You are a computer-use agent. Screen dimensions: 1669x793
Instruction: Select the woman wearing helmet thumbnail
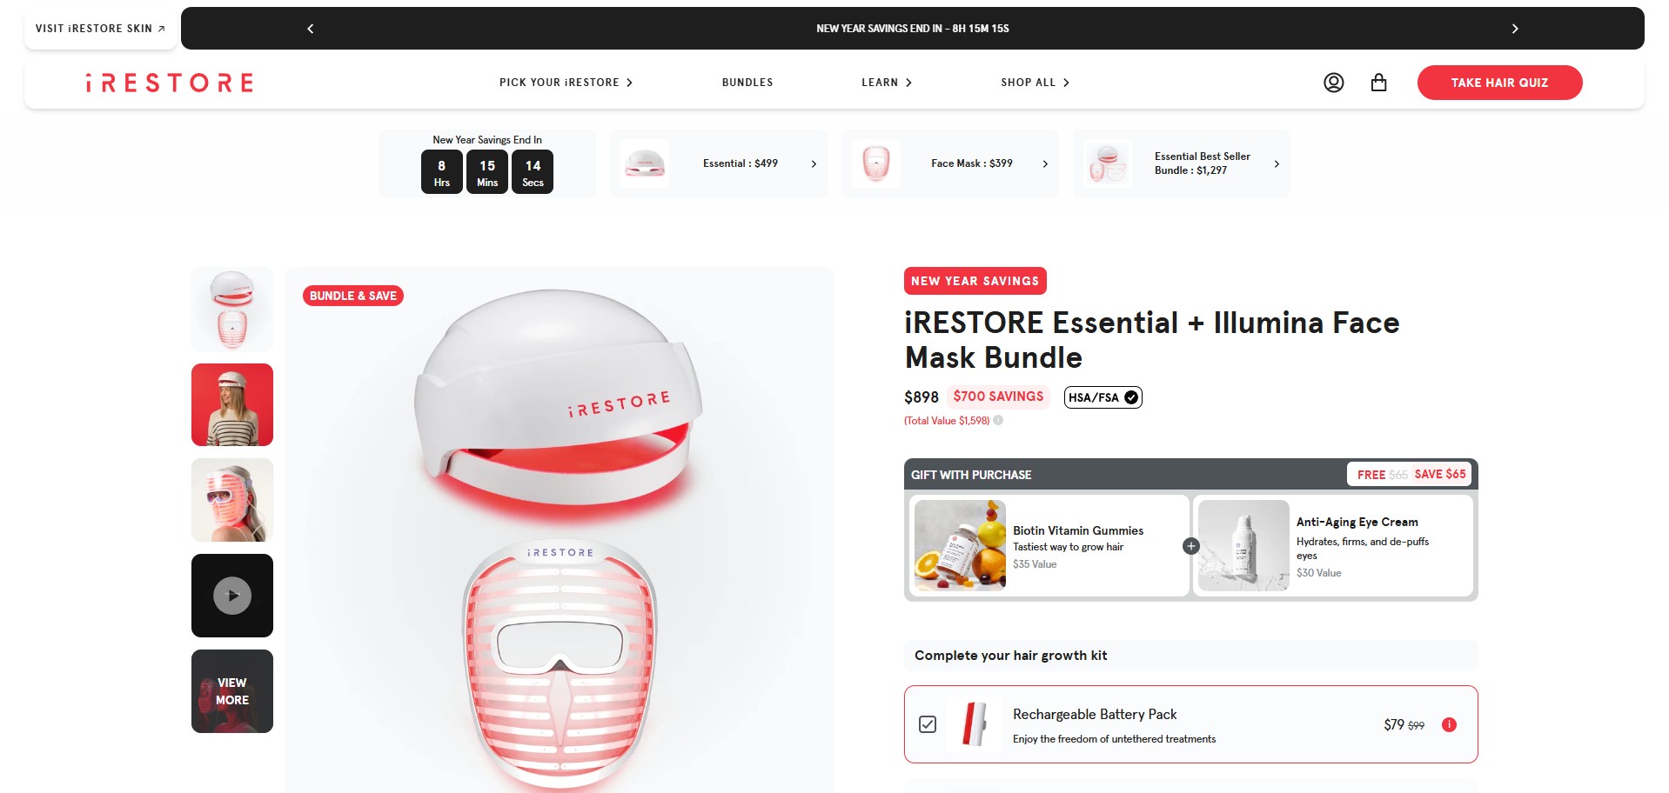[232, 404]
